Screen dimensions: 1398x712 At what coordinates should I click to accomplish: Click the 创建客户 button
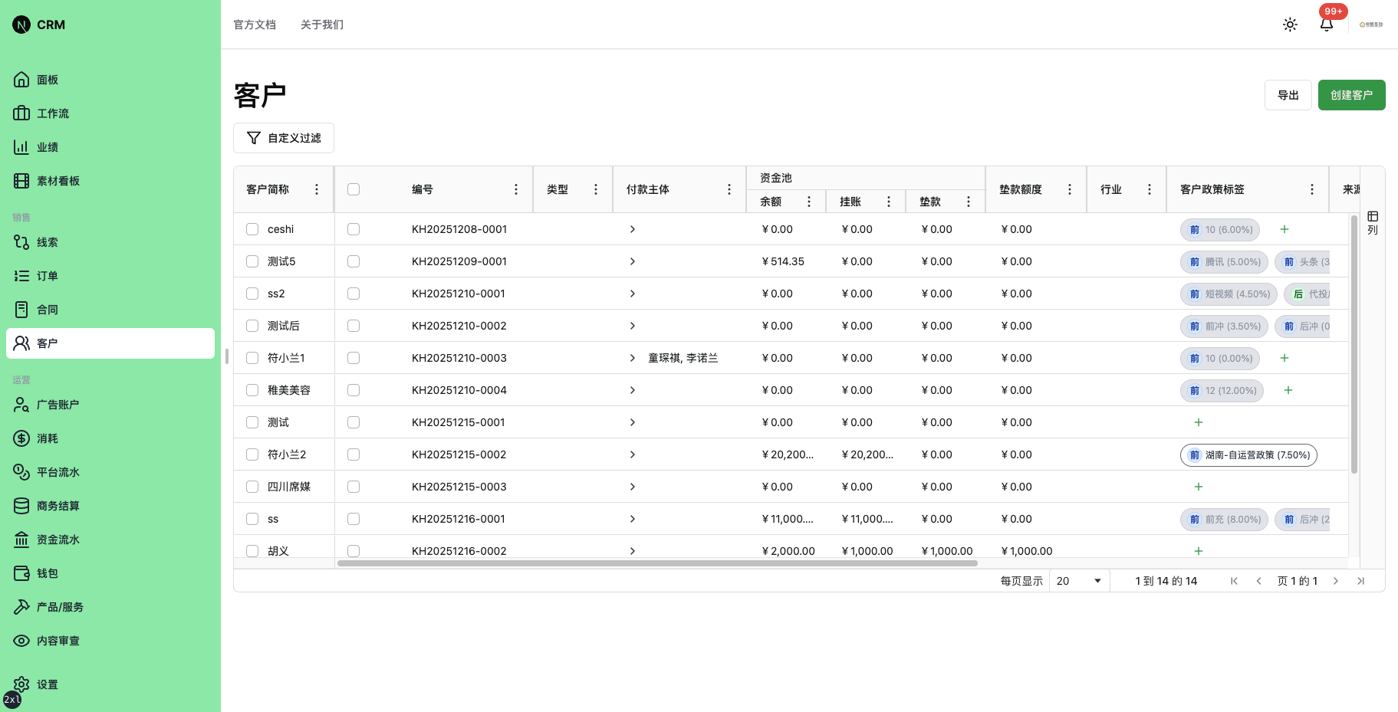[1351, 94]
